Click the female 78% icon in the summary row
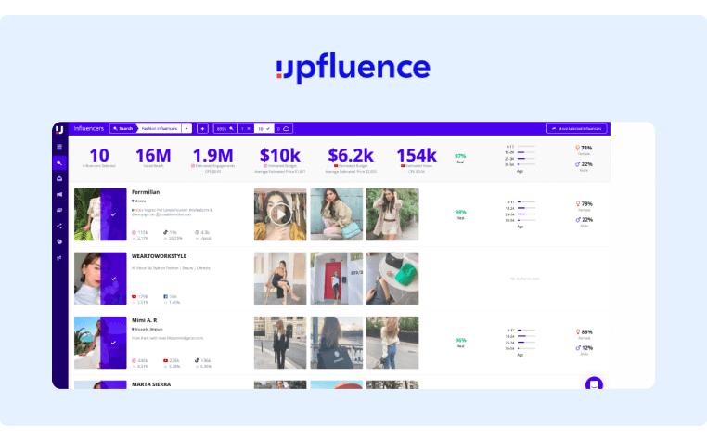707x441 pixels. tap(578, 148)
